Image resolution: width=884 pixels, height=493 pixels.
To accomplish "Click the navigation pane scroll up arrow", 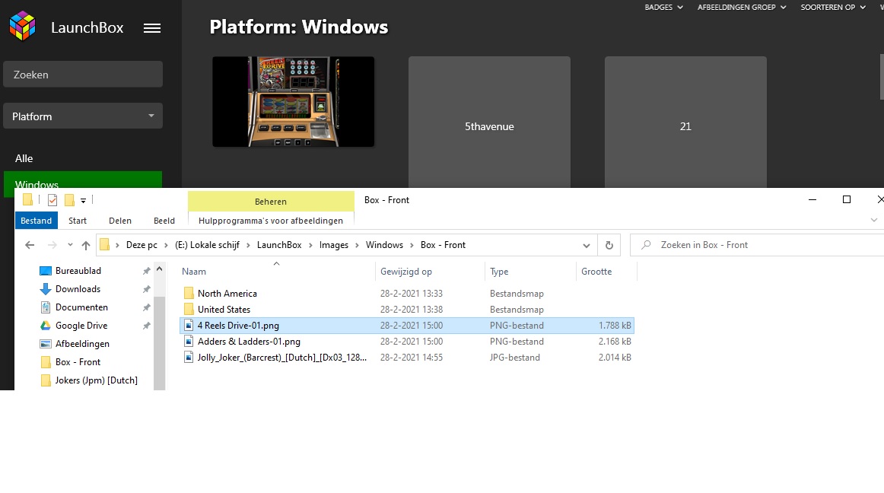I will click(160, 269).
